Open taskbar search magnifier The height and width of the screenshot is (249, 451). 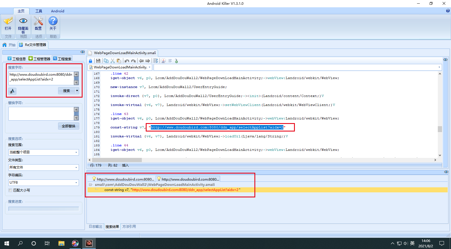click(20, 243)
